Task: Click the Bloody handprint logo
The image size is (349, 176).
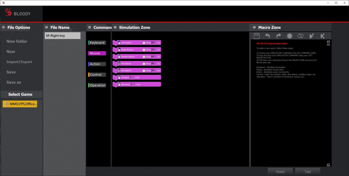Action: [x=8, y=12]
